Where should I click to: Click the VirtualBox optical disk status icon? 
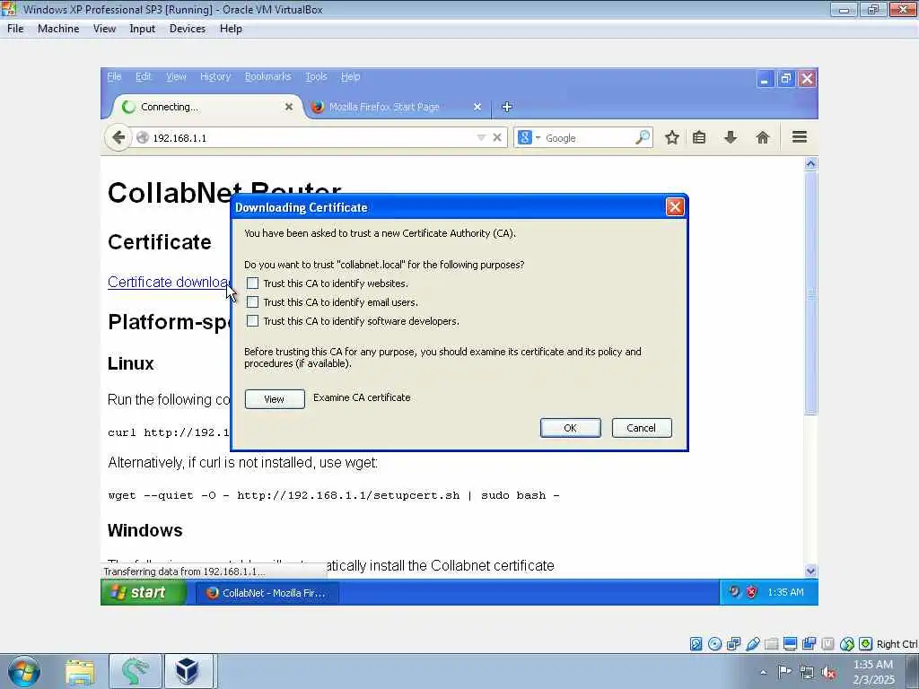[714, 644]
